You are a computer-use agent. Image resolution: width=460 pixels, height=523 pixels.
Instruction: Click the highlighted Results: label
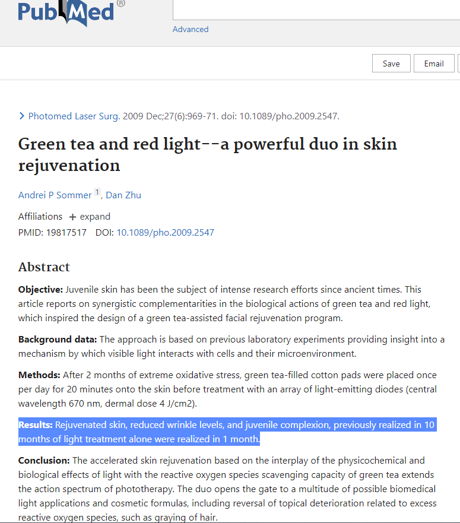(36, 425)
